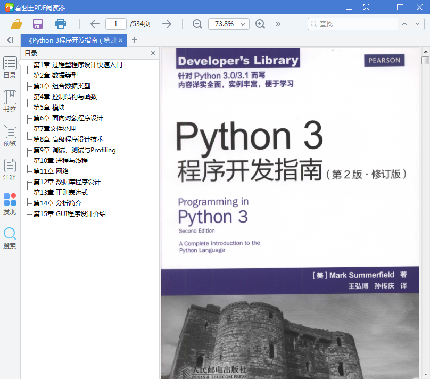
Task: Expand more toolbar options with double chevron
Action: [x=278, y=24]
